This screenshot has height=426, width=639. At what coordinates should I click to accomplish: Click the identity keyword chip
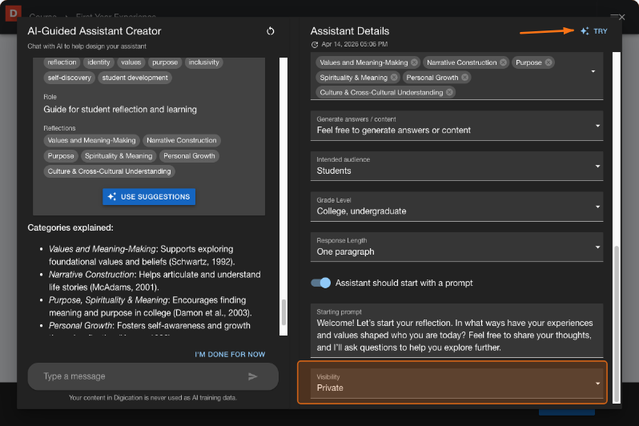click(98, 62)
